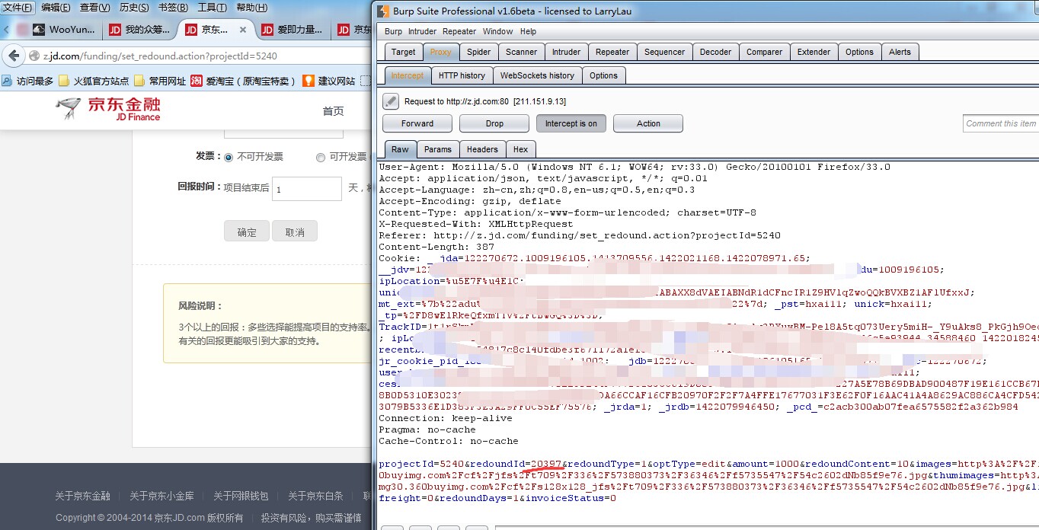
Task: Click the Firefox address bar URL
Action: tap(160, 56)
